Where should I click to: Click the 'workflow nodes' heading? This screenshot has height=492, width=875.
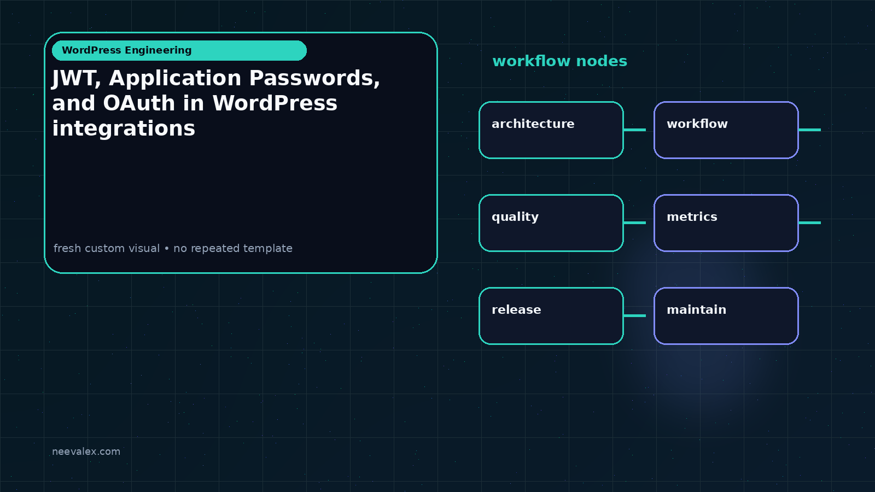559,61
